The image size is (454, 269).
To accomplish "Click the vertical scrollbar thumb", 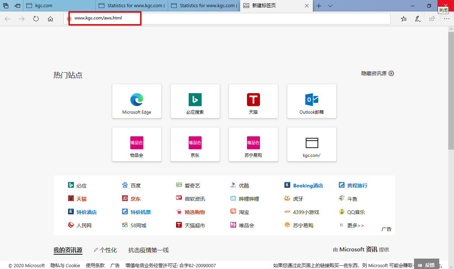I will point(451,91).
